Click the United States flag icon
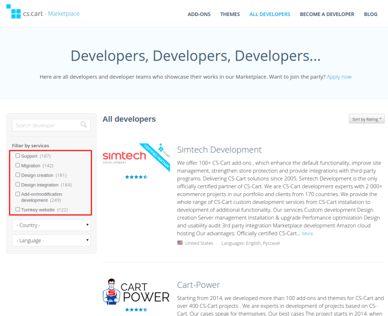 (180, 242)
